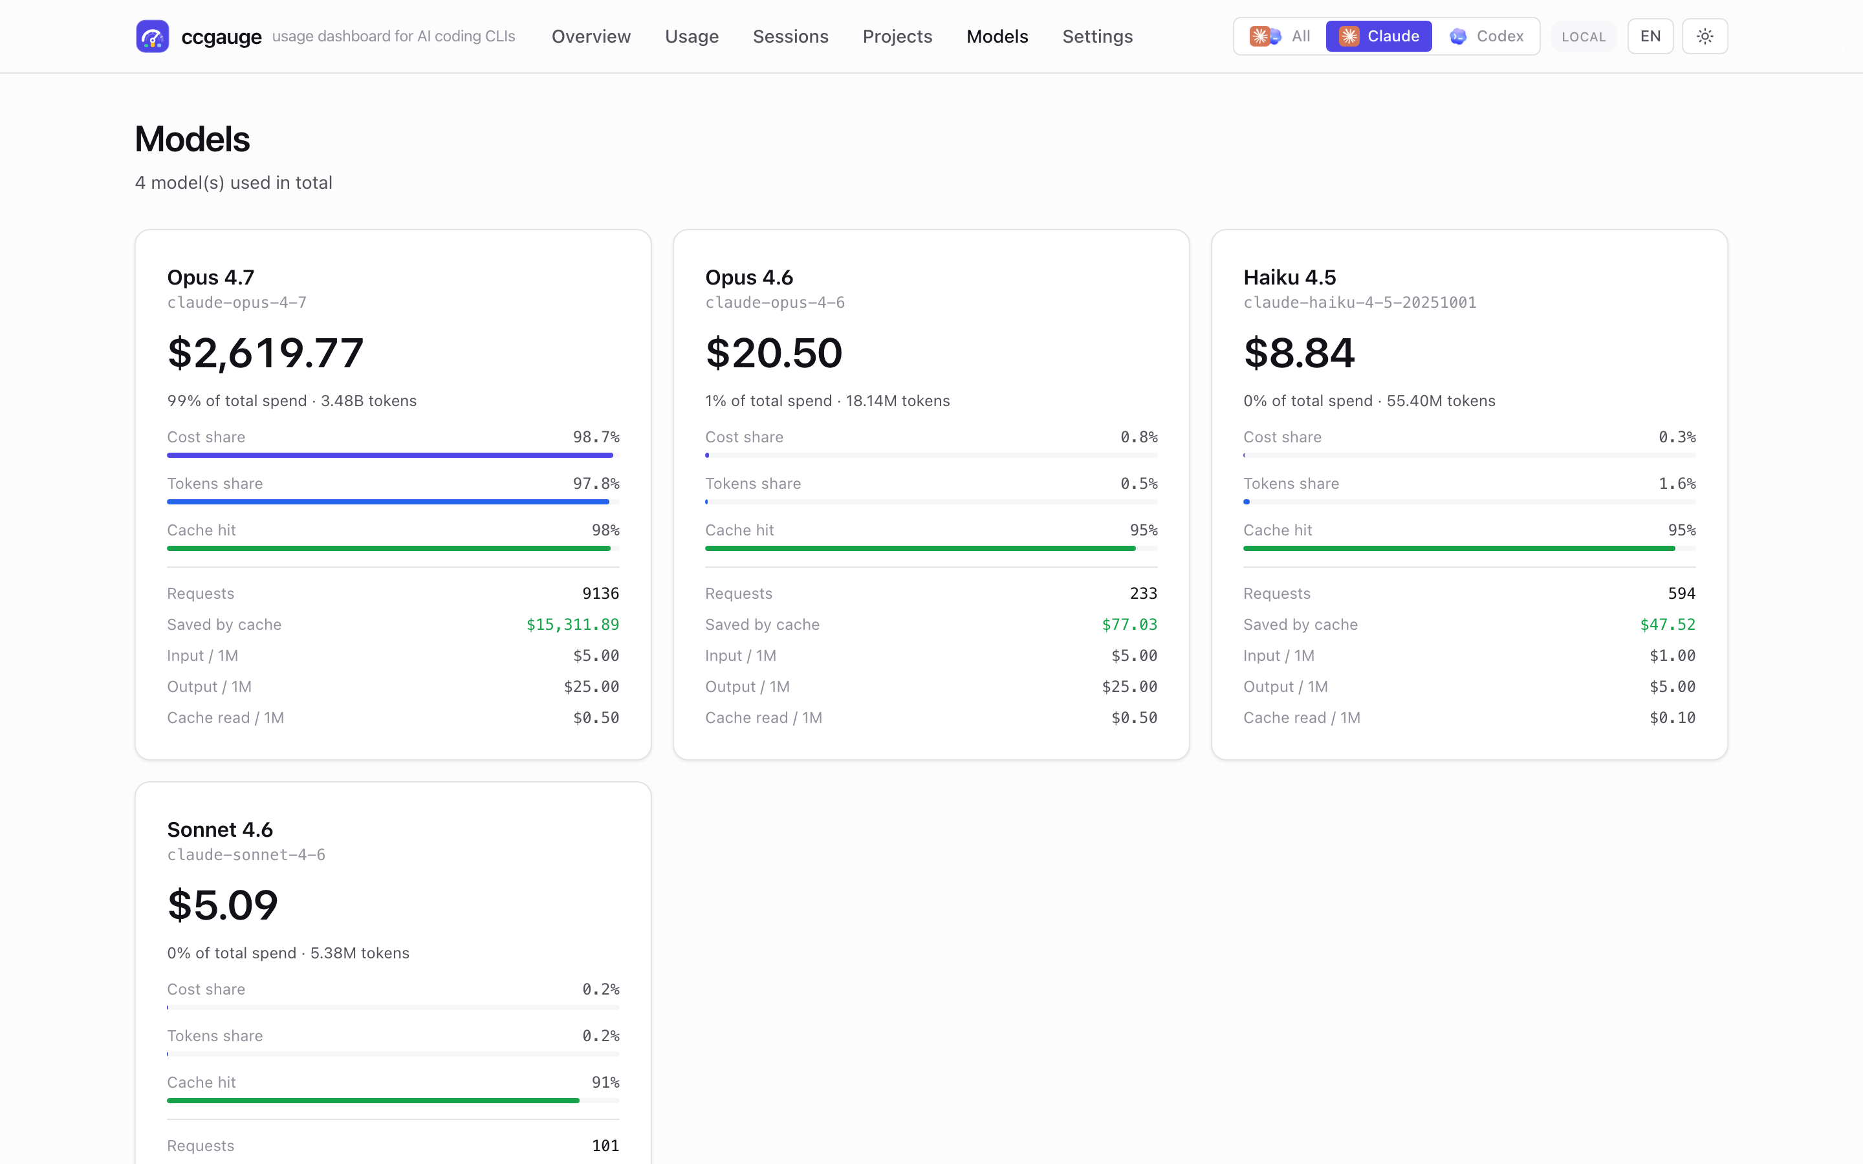Click the saved by cache value $77.03
This screenshot has height=1164, width=1863.
click(x=1129, y=624)
